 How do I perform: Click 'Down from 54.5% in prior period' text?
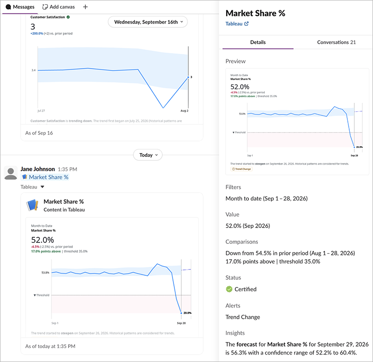[267, 253]
